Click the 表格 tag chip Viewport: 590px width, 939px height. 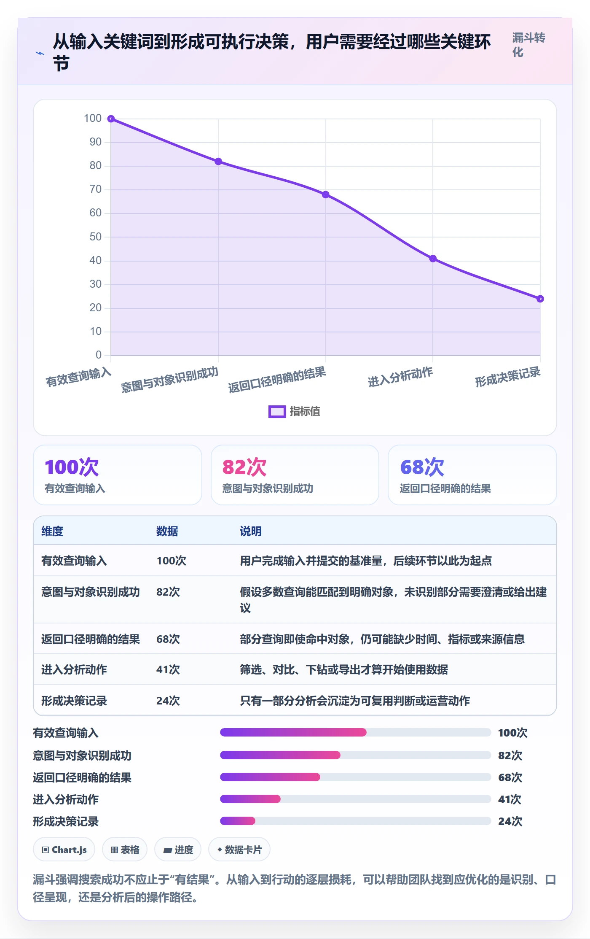(125, 850)
